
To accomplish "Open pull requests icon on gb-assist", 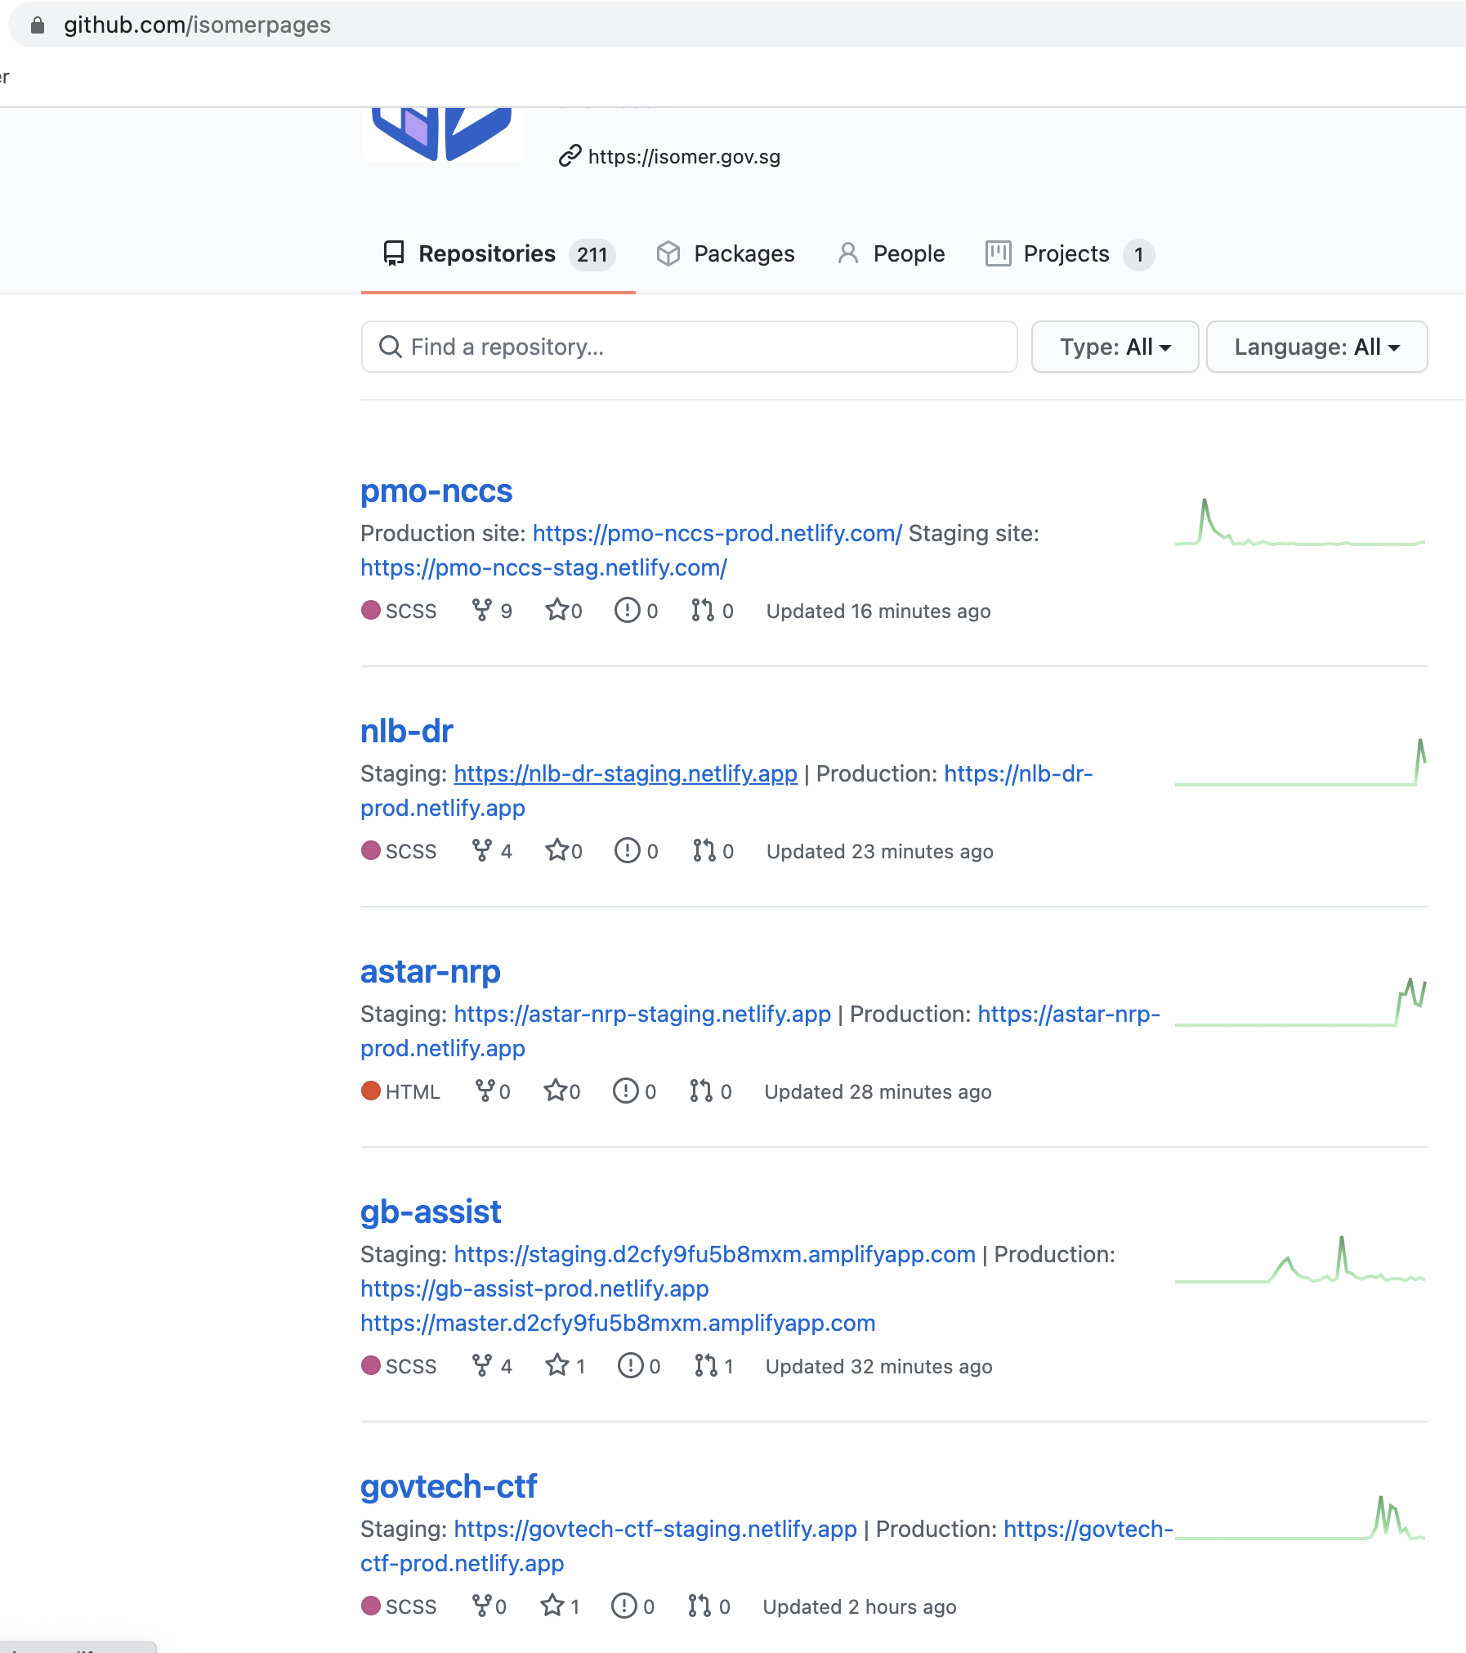I will 705,1365.
